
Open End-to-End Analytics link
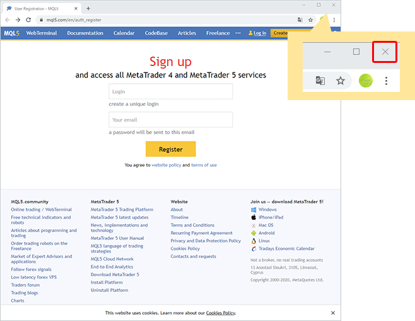[x=112, y=267]
